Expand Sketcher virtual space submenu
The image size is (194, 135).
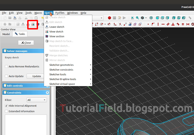coord(68,84)
